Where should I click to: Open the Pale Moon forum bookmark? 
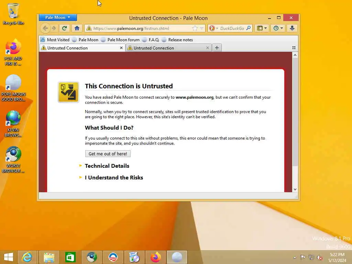120,40
